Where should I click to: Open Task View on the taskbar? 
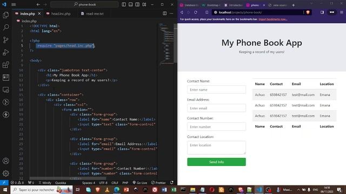[78, 190]
